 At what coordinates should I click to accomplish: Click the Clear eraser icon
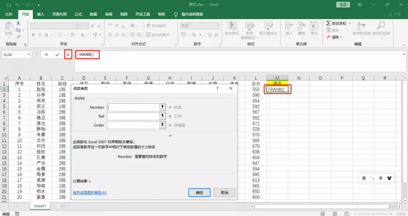coord(328,37)
